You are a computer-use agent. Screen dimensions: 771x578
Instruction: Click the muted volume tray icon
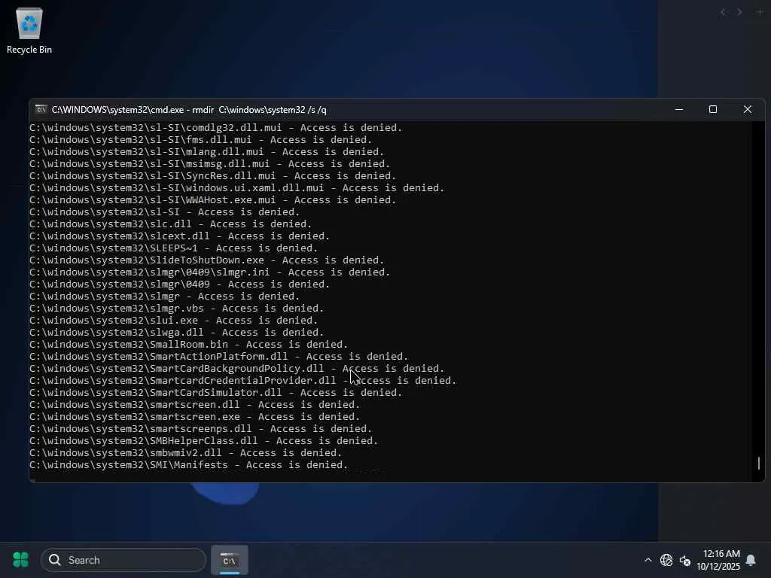tap(685, 560)
